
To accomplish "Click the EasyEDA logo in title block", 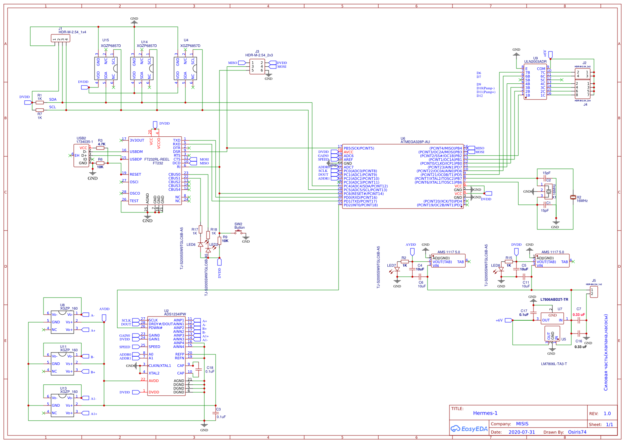I will (x=469, y=429).
